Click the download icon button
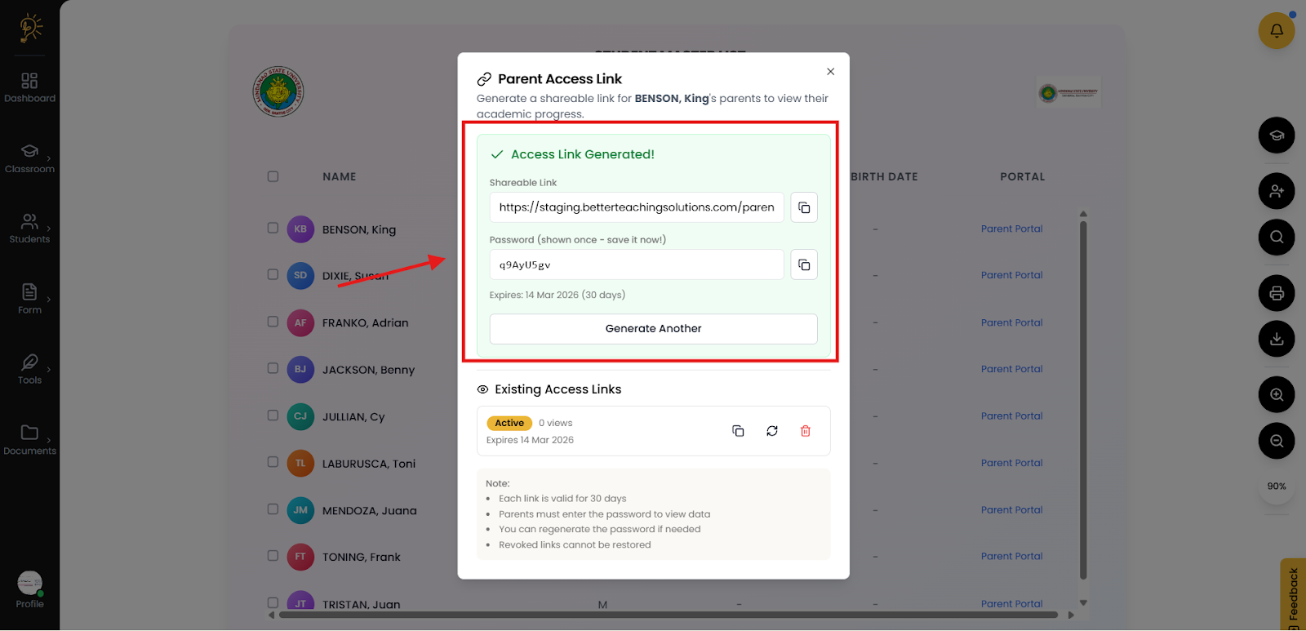Screen dimensions: 1306x631 [1276, 339]
